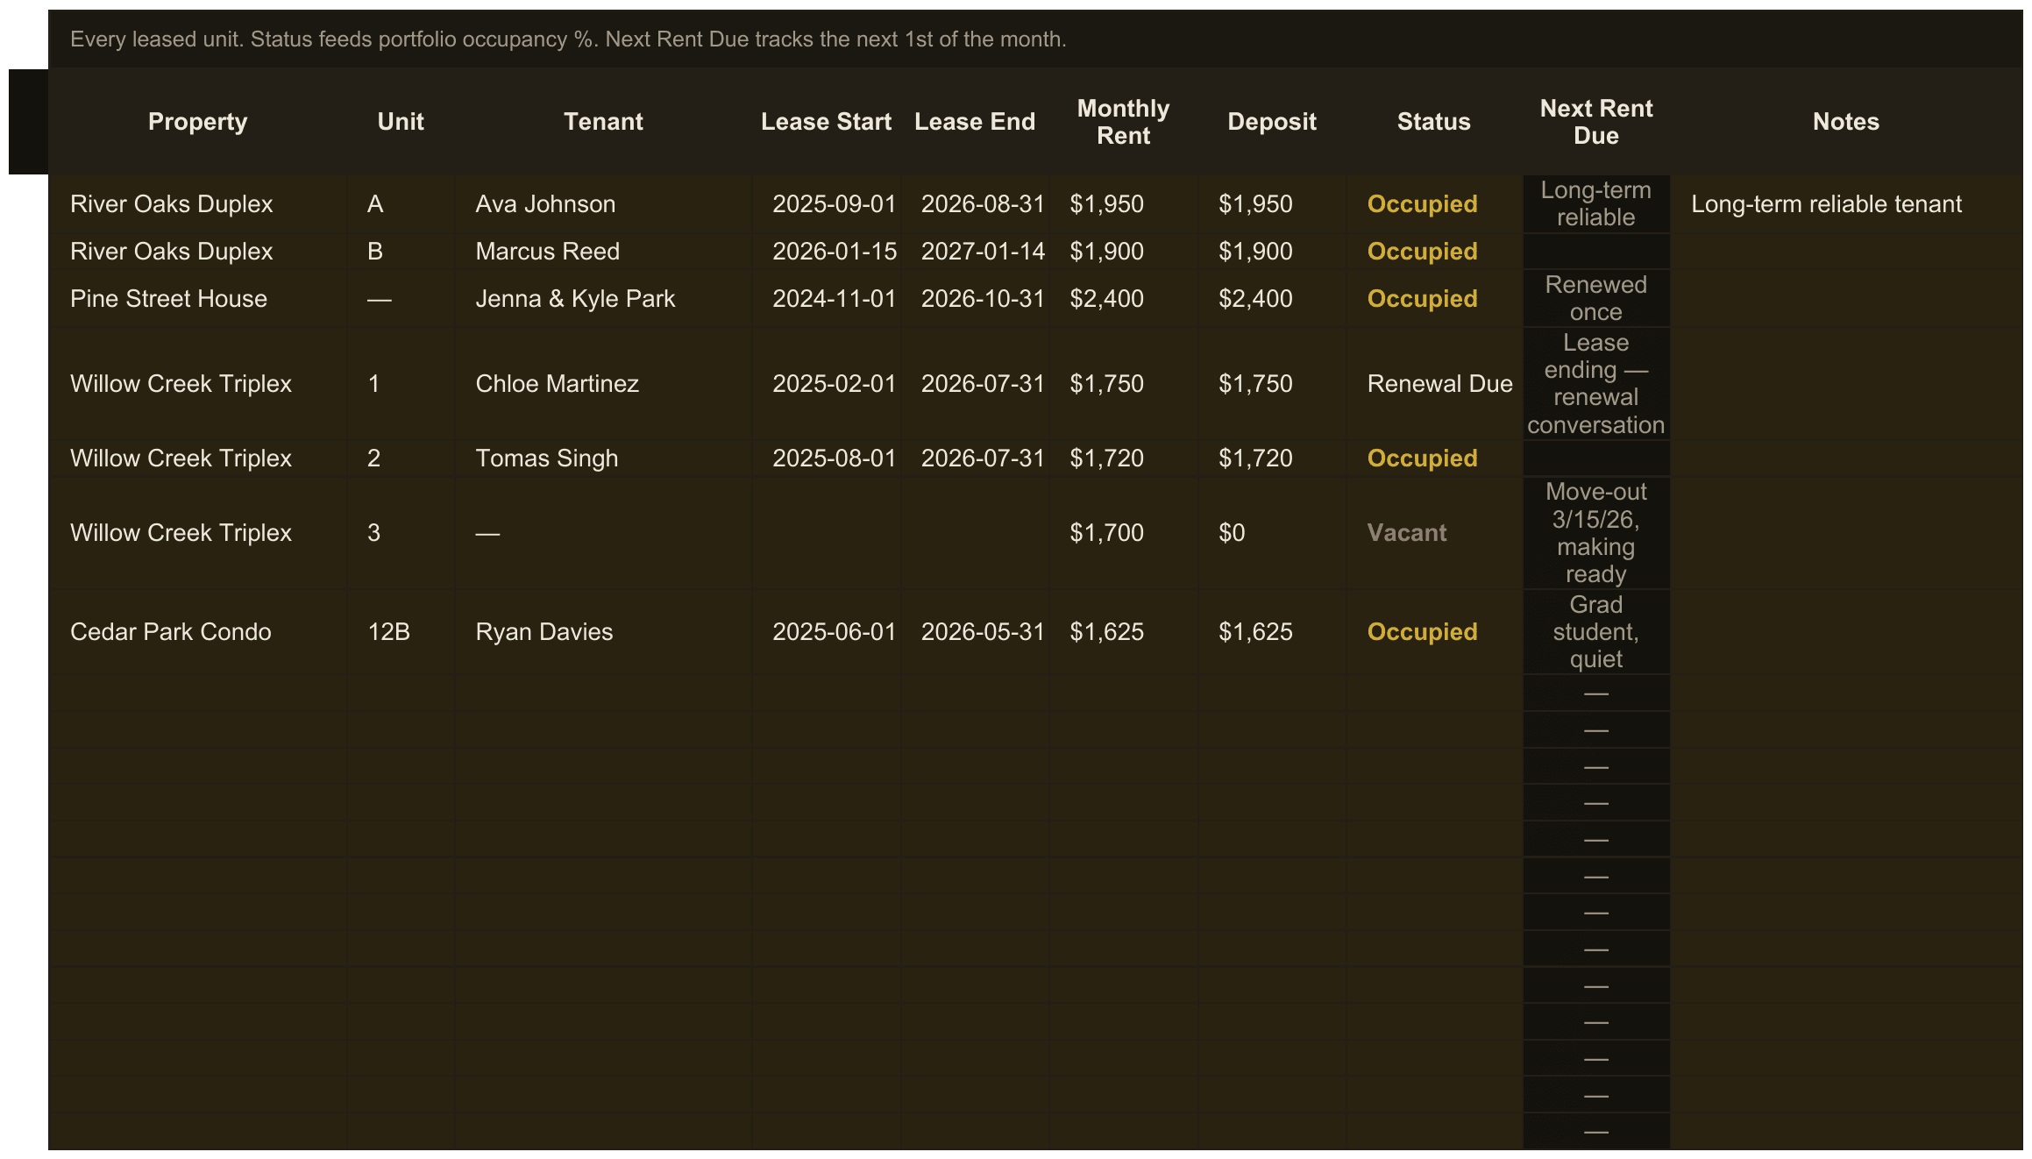Select the Status column header
Screen dimensions: 2032x1159
pos(1434,122)
